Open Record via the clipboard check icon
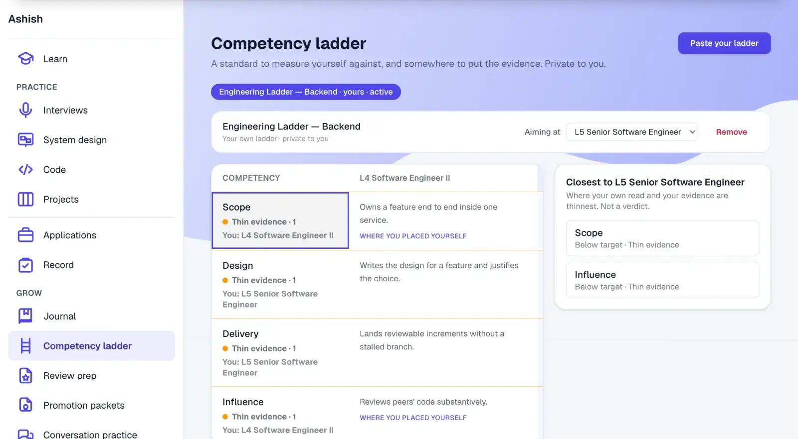 (x=25, y=265)
